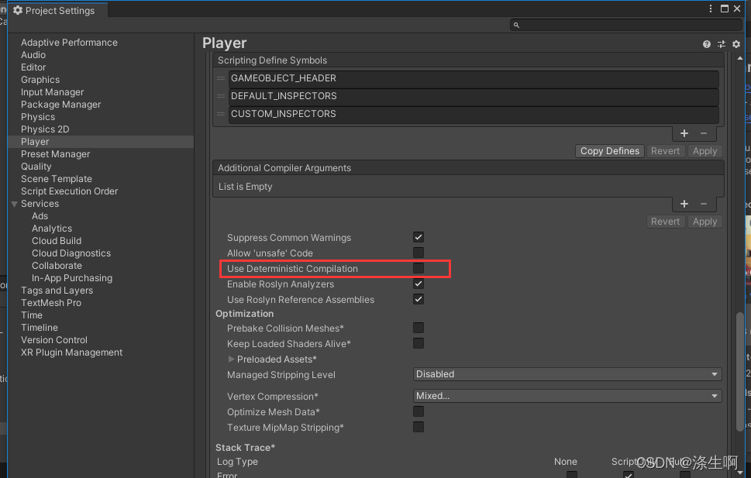Screen dimensions: 751x478
Task: Open Vertex Compression dropdown
Action: coord(567,396)
